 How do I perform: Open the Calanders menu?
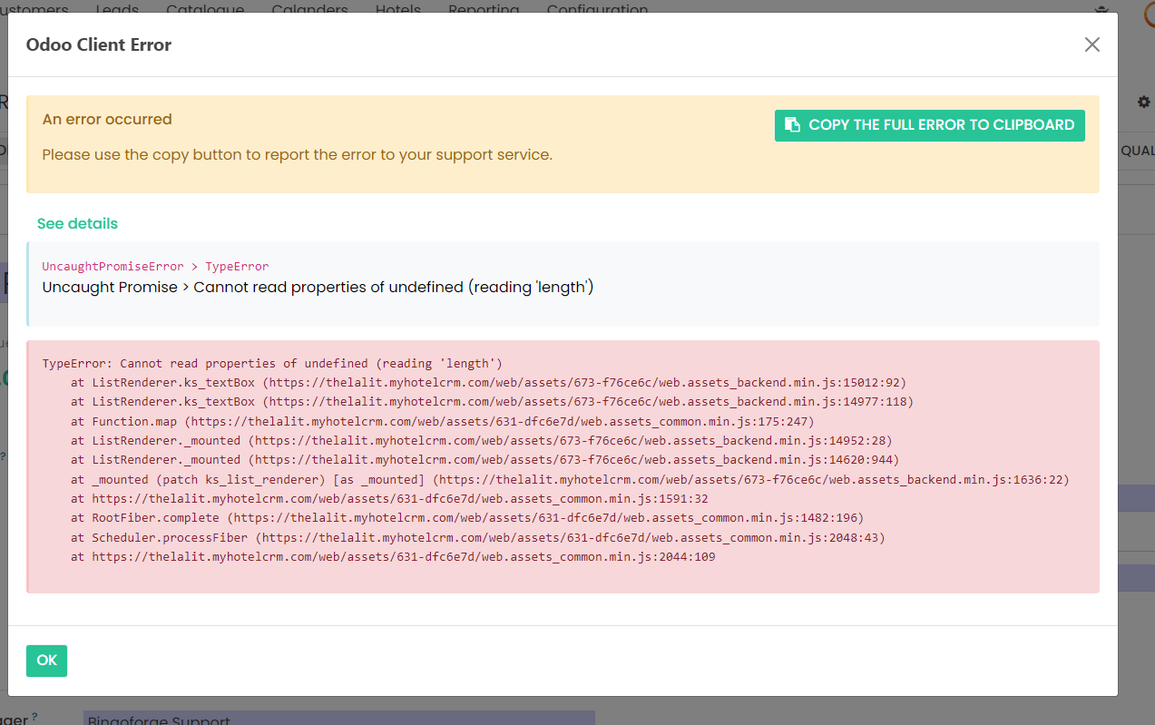pyautogui.click(x=309, y=6)
